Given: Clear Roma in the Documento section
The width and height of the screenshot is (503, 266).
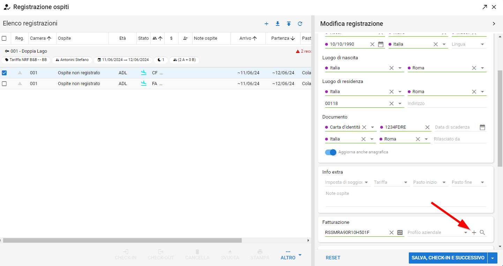Looking at the screenshot, I should click(x=418, y=139).
